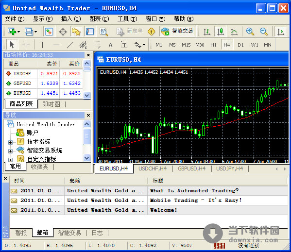Select the cursor arrow tool

click(x=12, y=45)
